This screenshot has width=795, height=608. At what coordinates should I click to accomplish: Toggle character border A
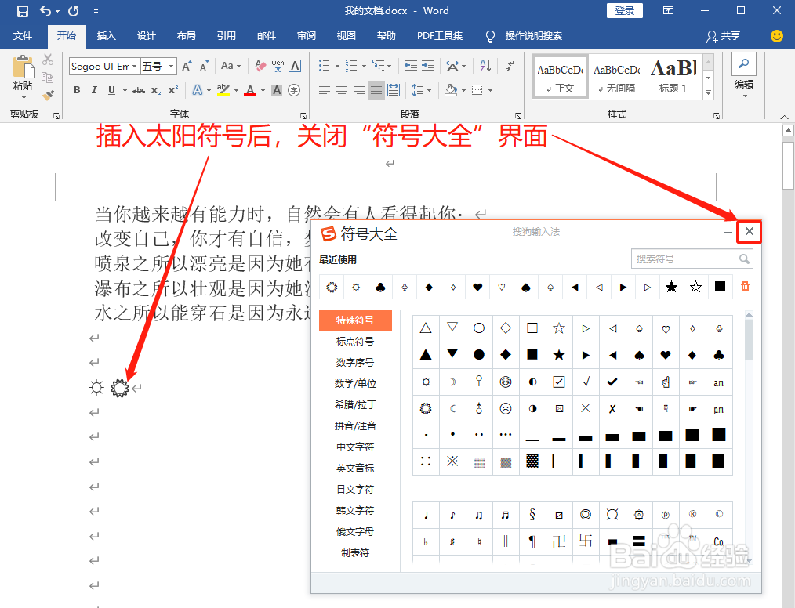[295, 66]
